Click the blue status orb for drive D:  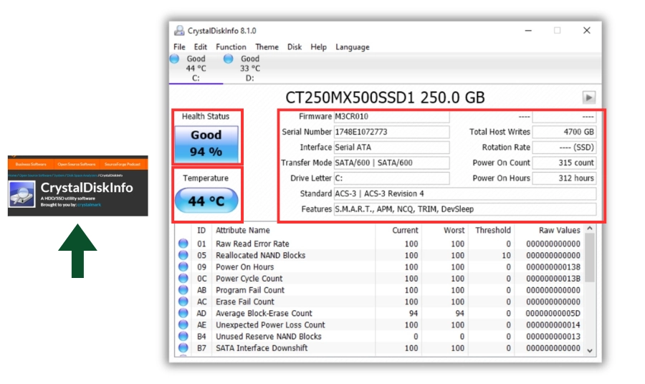[229, 59]
